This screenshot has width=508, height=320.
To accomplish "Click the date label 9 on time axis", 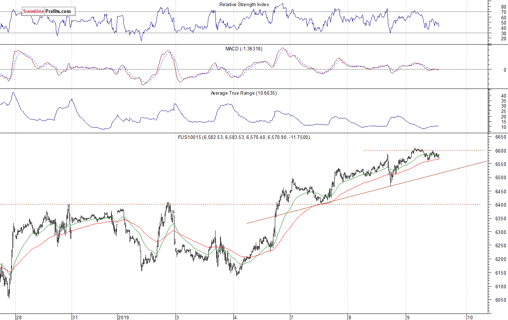I will pyautogui.click(x=408, y=317).
